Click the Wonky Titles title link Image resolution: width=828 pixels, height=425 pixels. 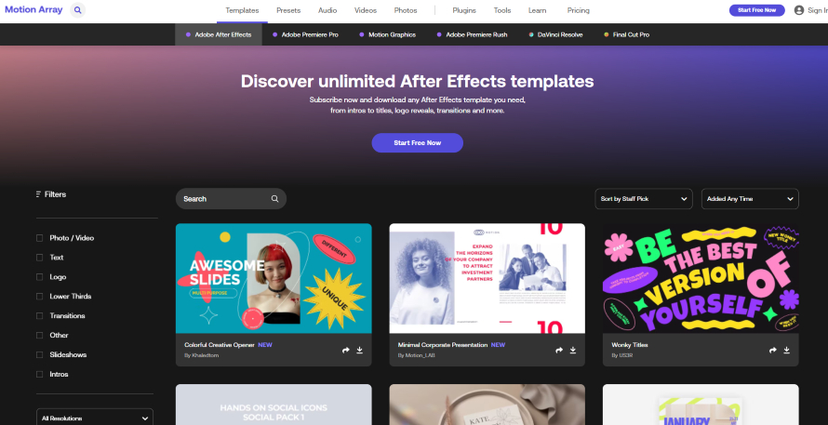pyautogui.click(x=630, y=345)
